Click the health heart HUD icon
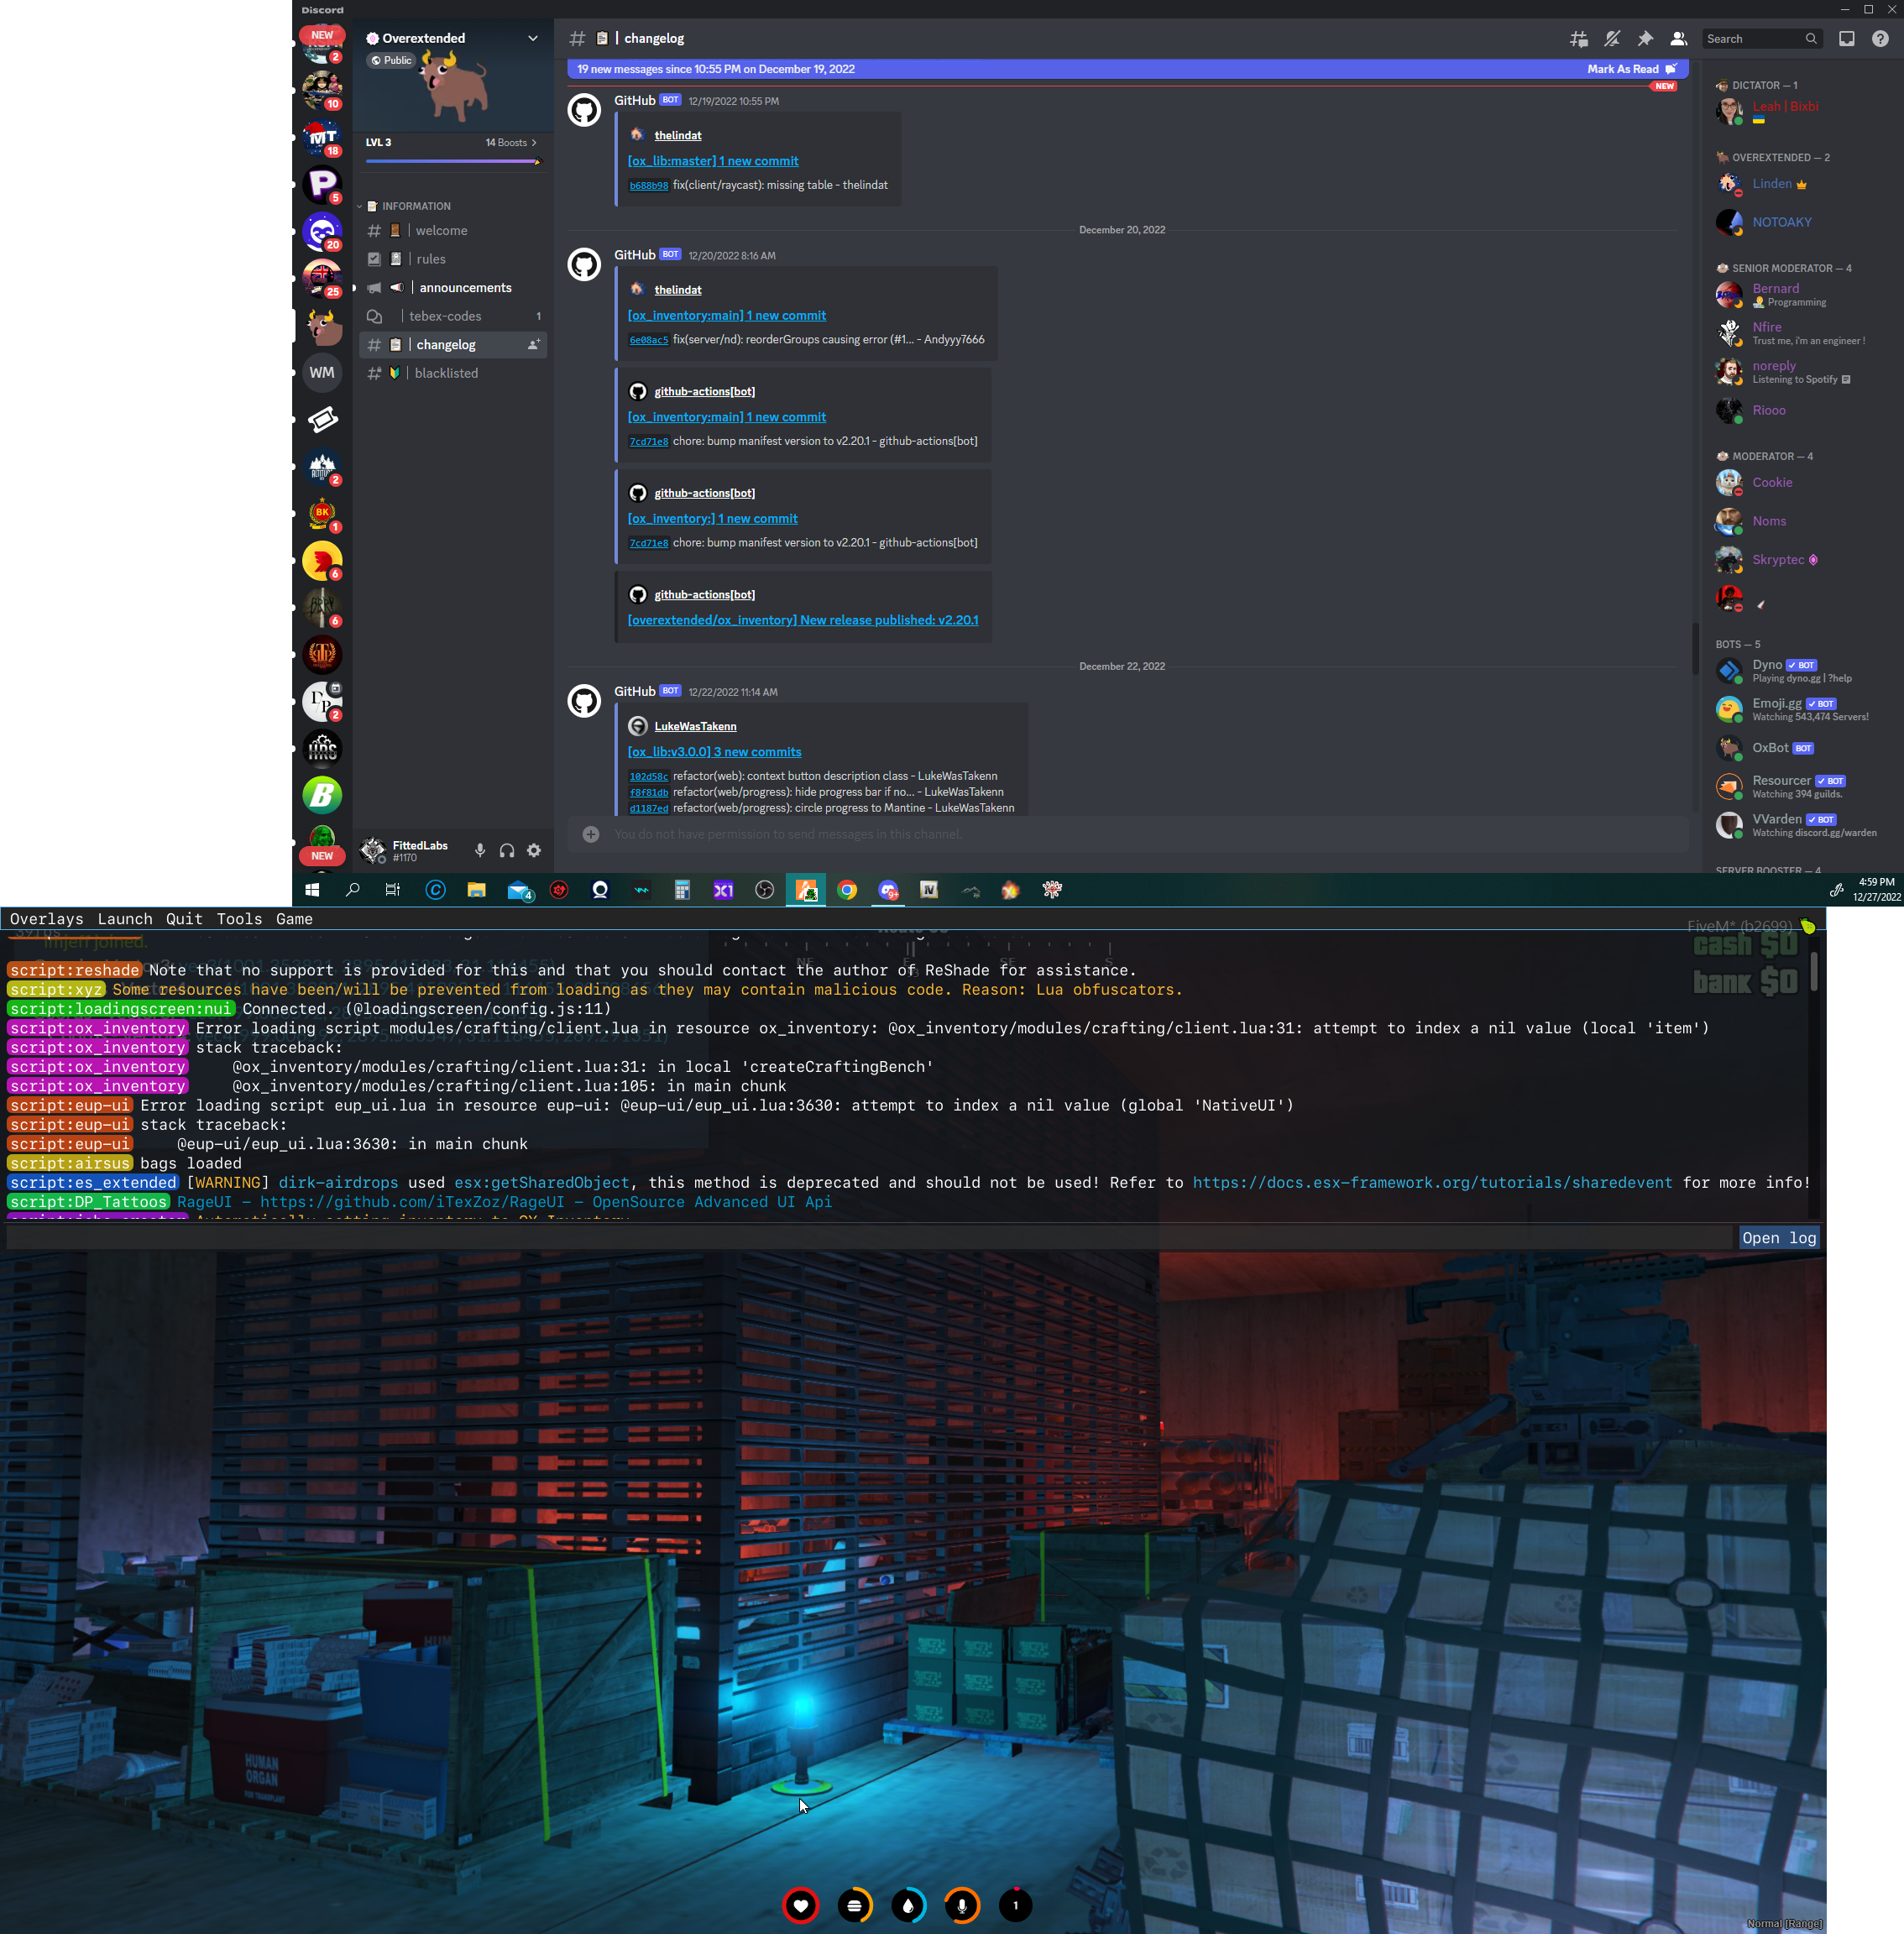The image size is (1904, 1934). point(800,1905)
